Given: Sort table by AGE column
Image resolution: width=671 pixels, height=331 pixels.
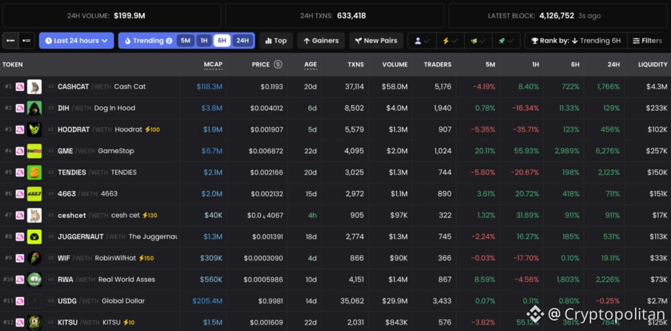Looking at the screenshot, I should coord(311,65).
